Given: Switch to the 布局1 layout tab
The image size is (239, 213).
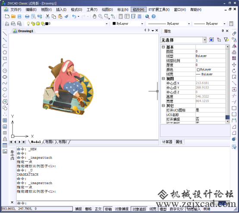Looking at the screenshot, I should [x=49, y=142].
